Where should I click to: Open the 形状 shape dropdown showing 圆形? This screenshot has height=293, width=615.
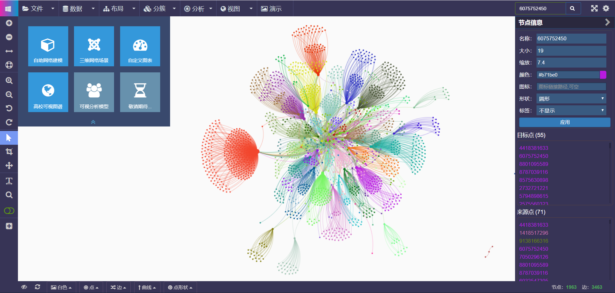coord(571,99)
